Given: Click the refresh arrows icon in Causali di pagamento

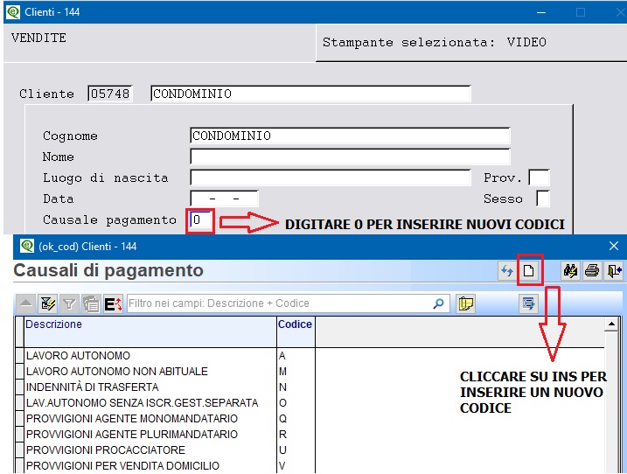Looking at the screenshot, I should click(x=507, y=271).
